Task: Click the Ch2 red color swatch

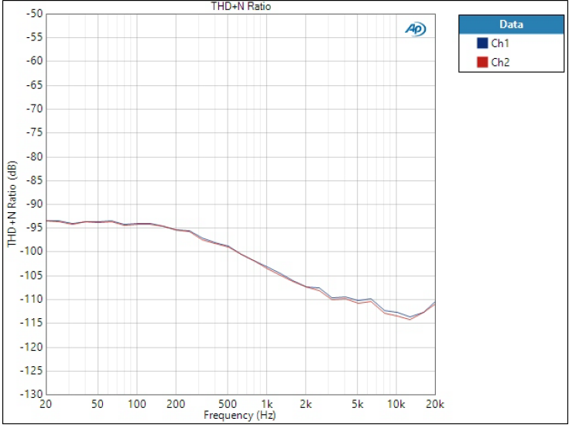Action: [x=482, y=62]
